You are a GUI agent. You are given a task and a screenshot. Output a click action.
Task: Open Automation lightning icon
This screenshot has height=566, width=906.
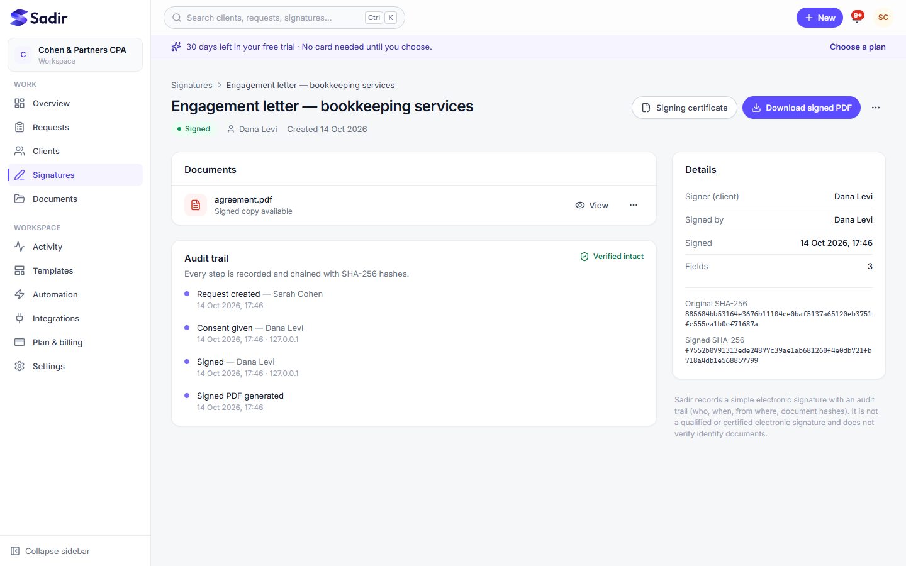[20, 294]
